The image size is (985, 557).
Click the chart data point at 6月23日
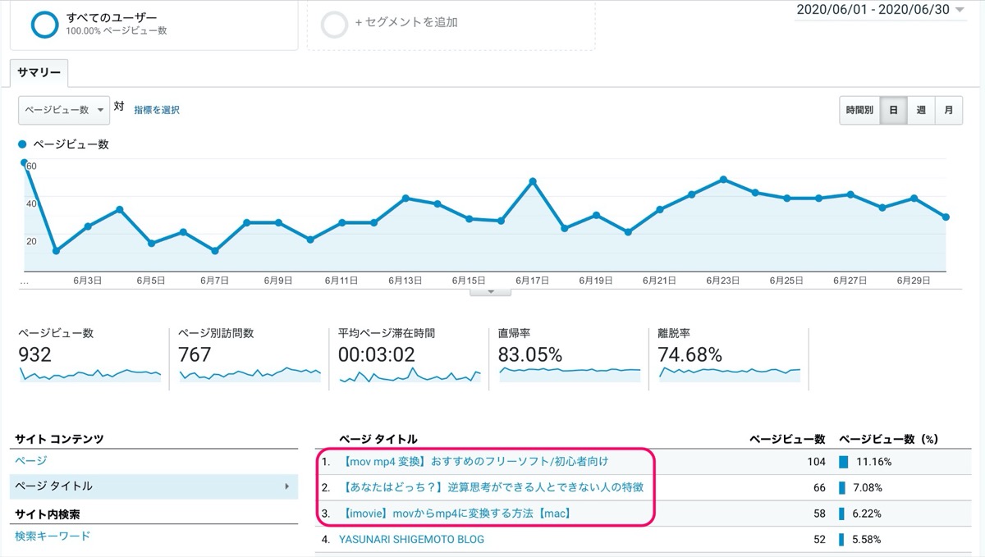[x=723, y=179]
